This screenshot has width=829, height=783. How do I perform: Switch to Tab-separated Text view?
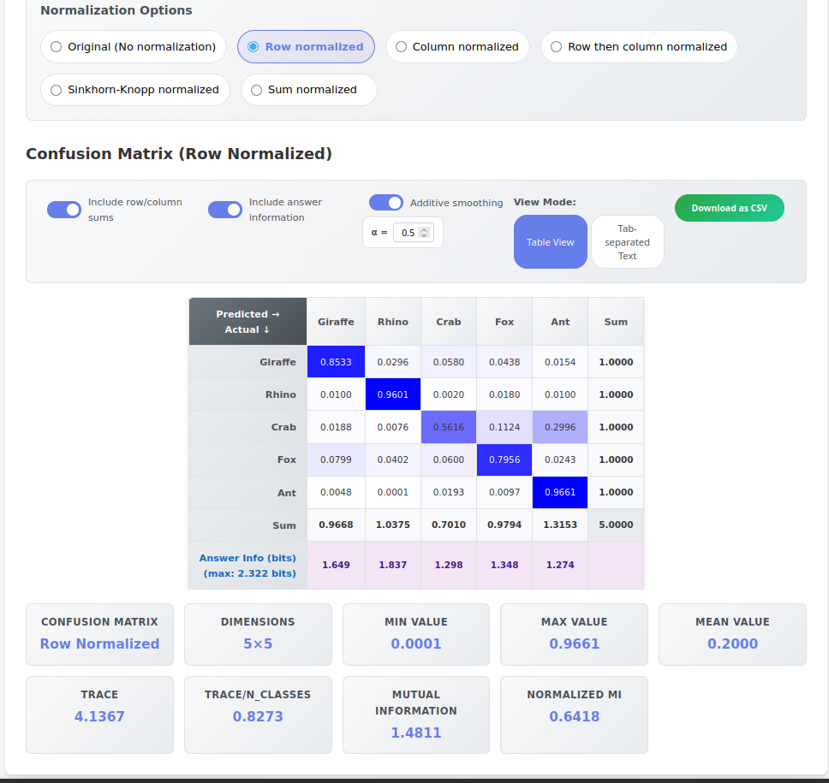tap(627, 241)
